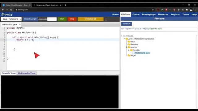Close the HelloWorld.java editor tab

pos(20,24)
